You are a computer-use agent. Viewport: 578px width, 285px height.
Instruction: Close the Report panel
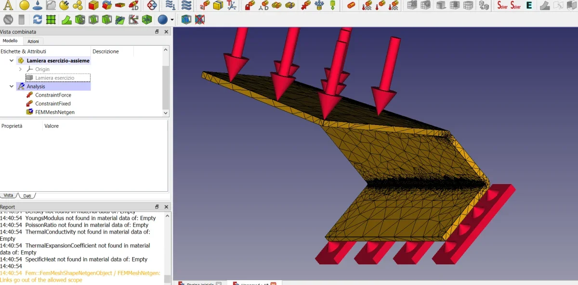pyautogui.click(x=166, y=207)
